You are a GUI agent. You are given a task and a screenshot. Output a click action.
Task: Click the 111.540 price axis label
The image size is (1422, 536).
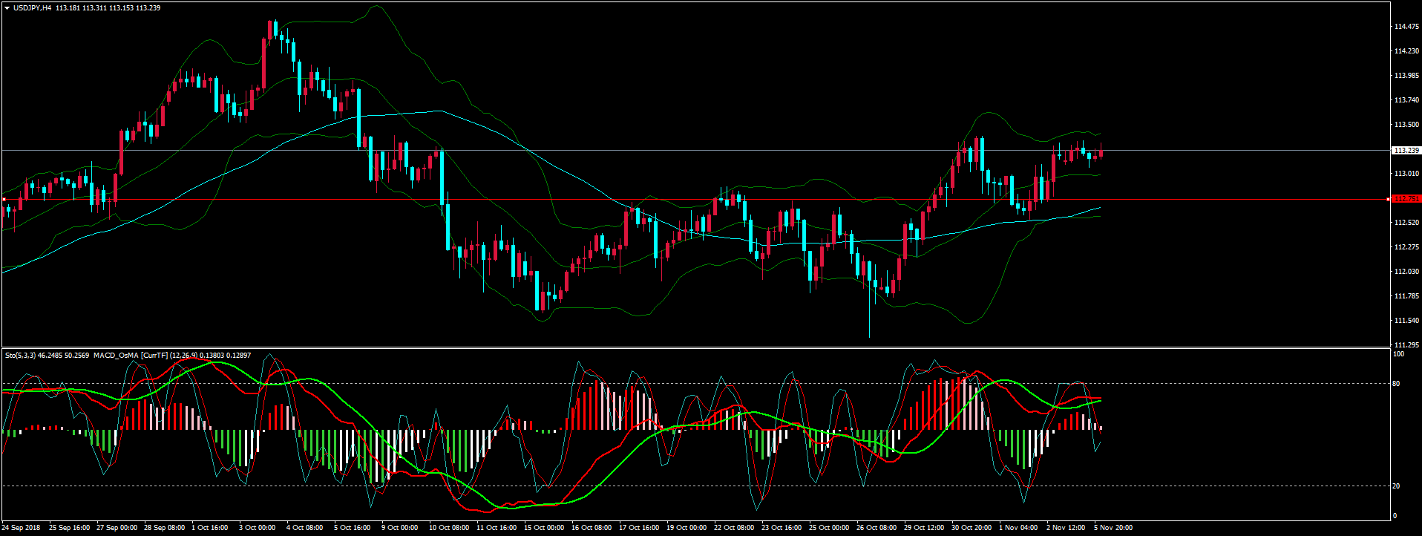[x=1406, y=321]
